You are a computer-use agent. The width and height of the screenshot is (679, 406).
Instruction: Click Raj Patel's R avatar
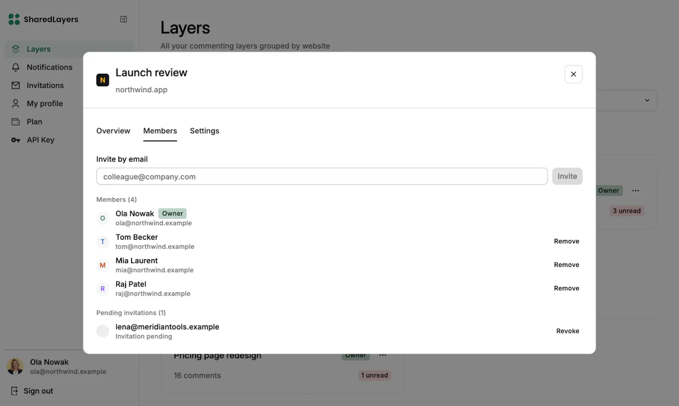103,288
